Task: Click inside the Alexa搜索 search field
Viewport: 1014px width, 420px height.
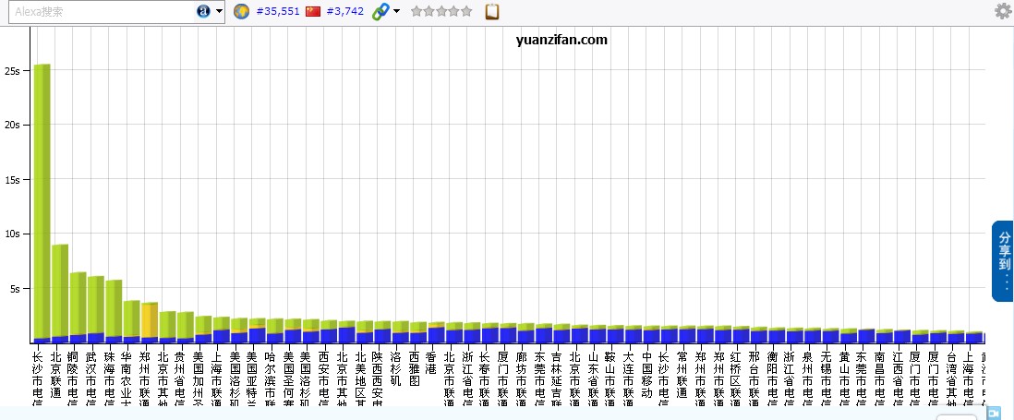Action: click(x=102, y=11)
